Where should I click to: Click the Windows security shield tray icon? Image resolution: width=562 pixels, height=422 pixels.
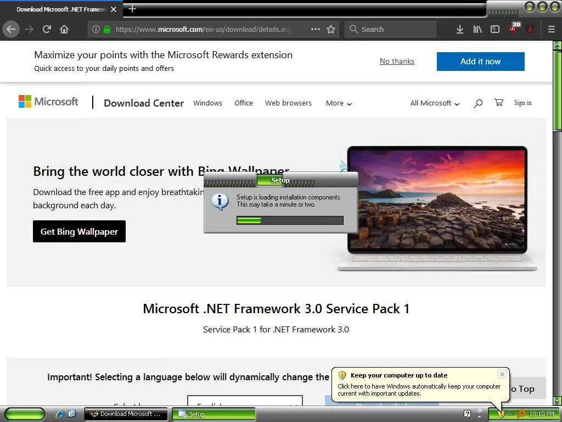point(501,414)
